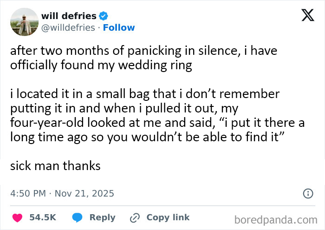325x230 pixels.
Task: Click the "sick man thanks" line
Action: click(x=55, y=165)
